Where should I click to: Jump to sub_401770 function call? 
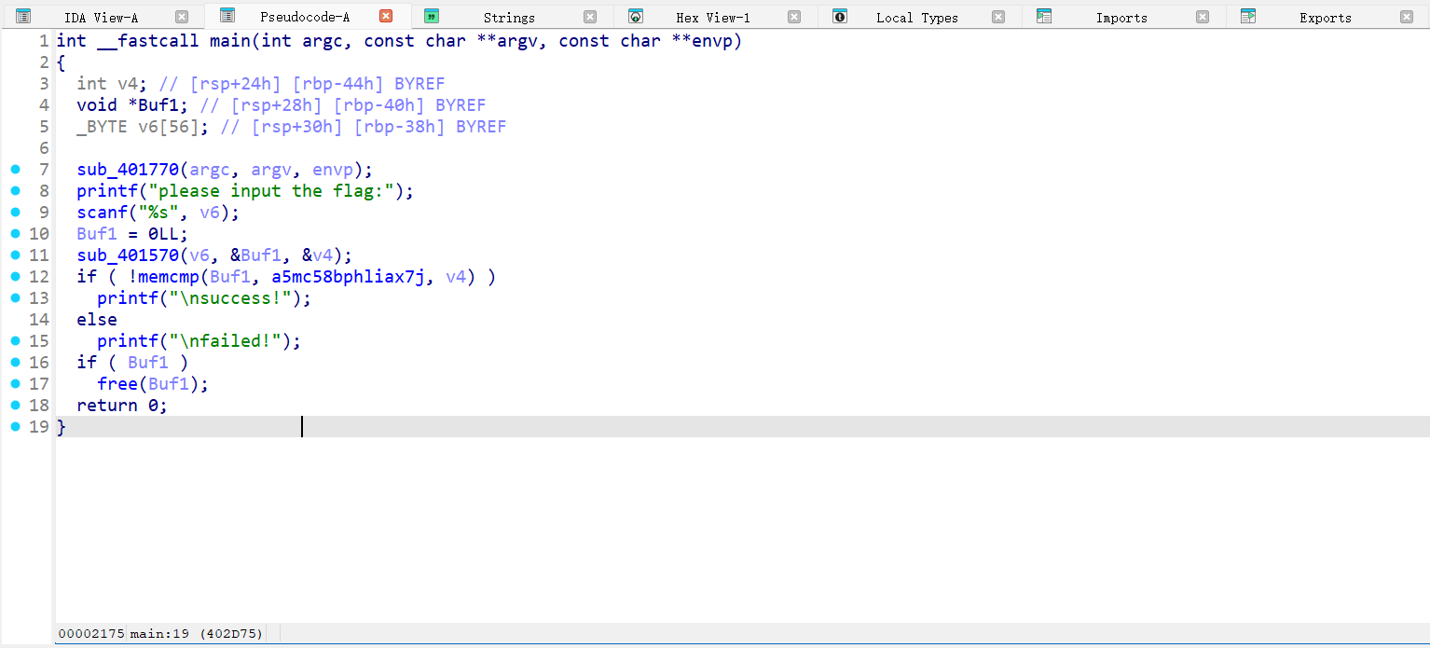click(x=128, y=170)
